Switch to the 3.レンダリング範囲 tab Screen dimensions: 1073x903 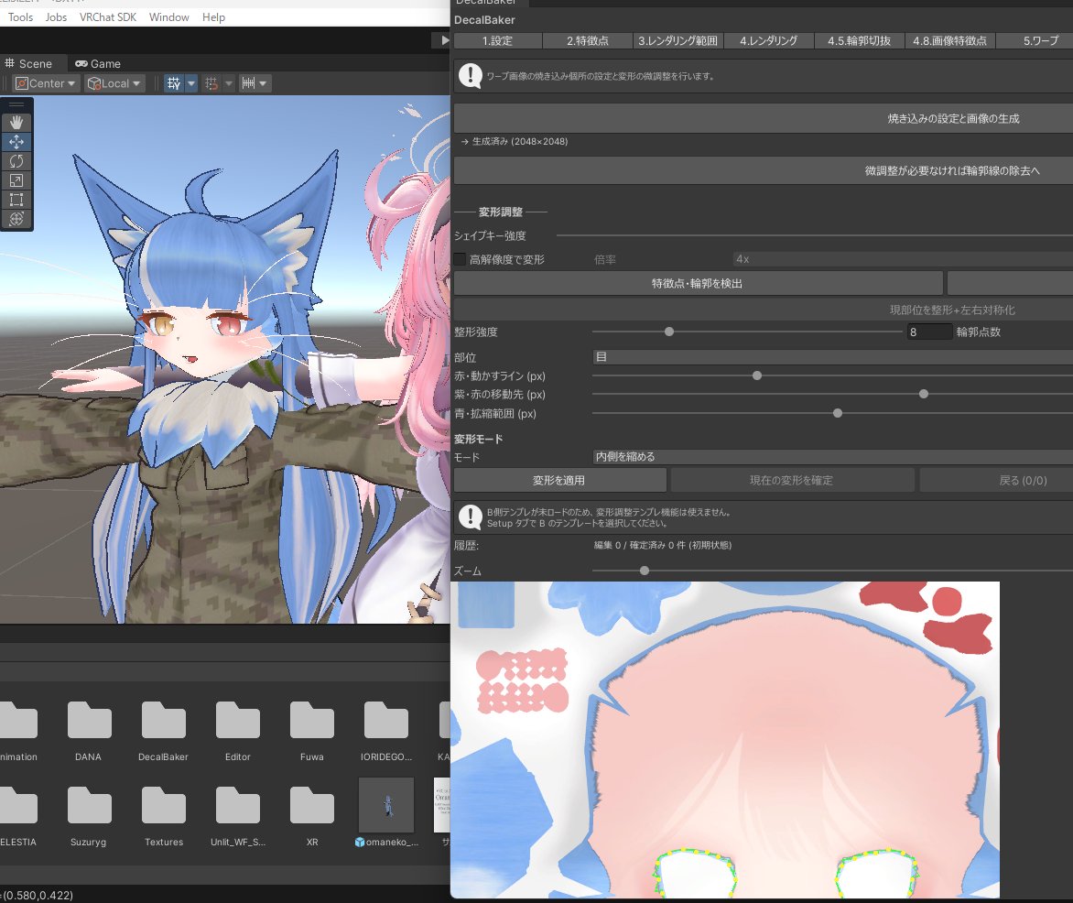coord(678,41)
